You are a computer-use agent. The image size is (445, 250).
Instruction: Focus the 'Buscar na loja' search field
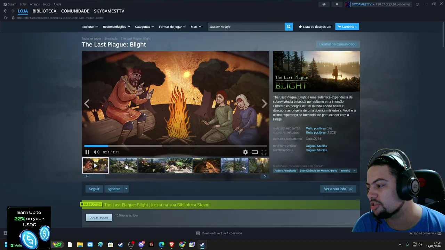click(246, 27)
